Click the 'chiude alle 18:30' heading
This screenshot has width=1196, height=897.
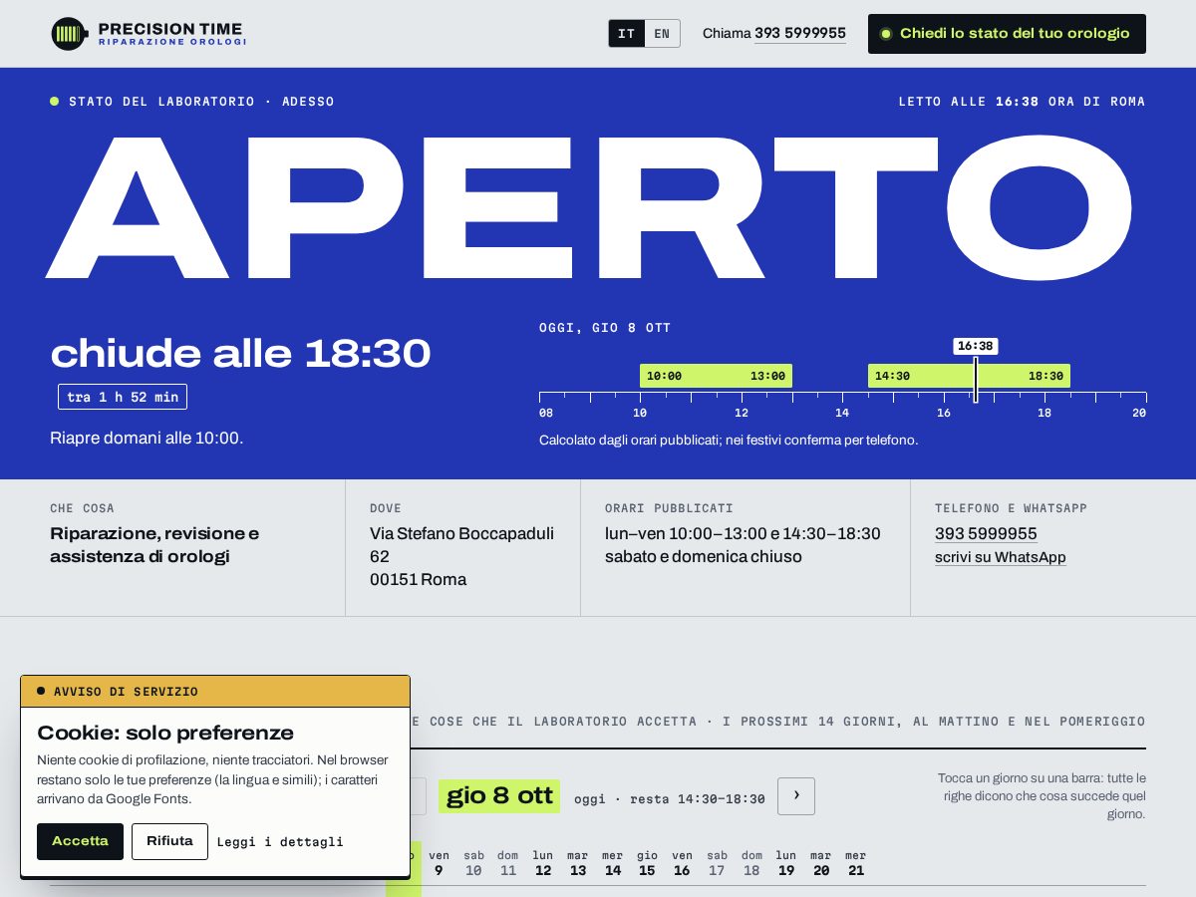pos(240,353)
